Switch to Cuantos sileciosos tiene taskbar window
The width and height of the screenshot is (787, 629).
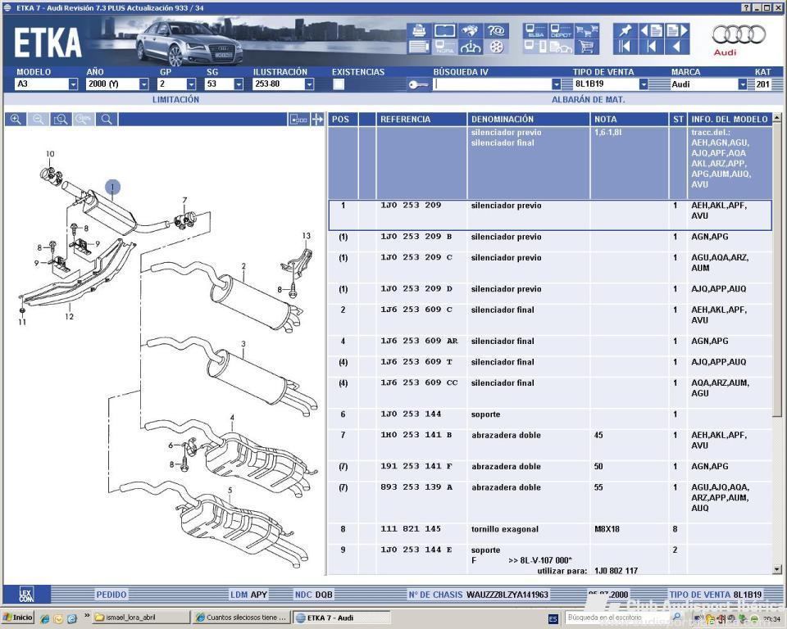click(242, 618)
